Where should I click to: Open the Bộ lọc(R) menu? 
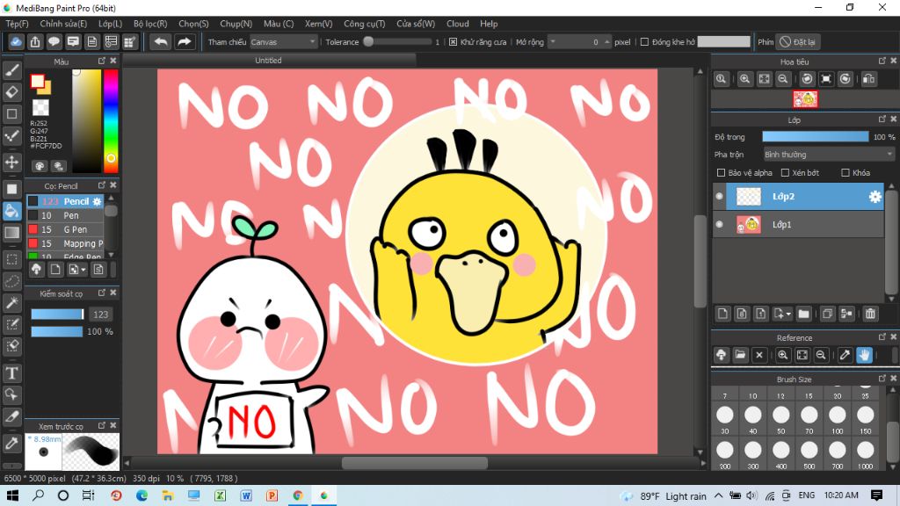tap(150, 24)
